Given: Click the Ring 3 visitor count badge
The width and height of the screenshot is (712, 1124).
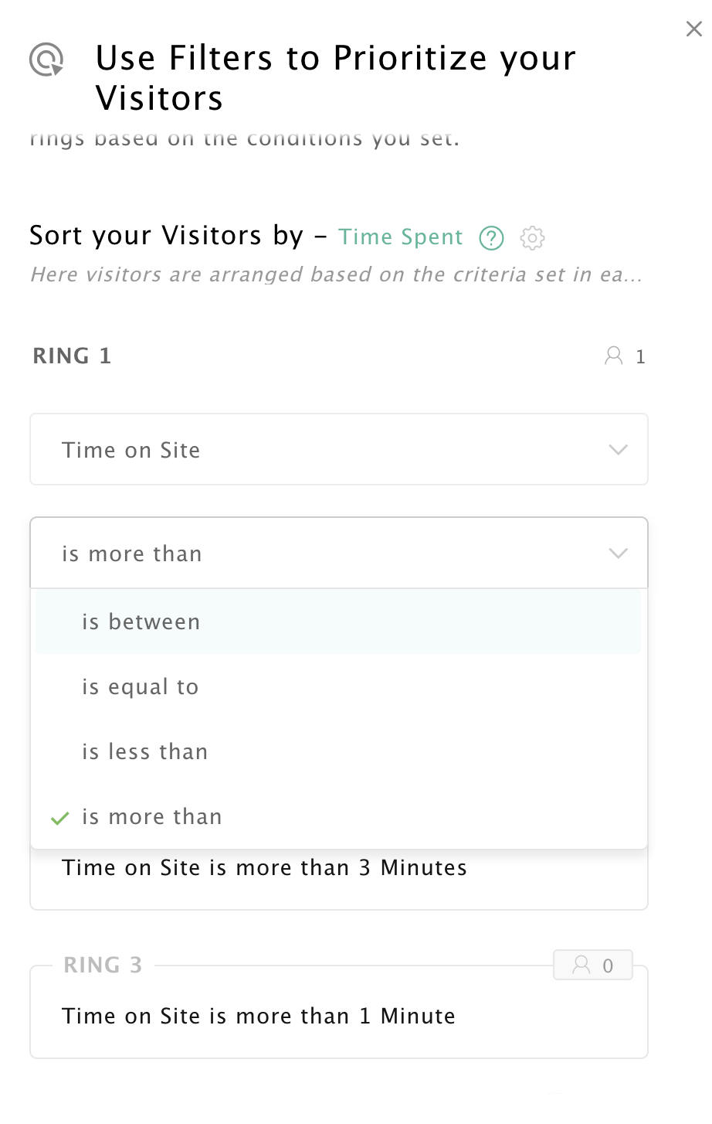Looking at the screenshot, I should click(x=593, y=965).
